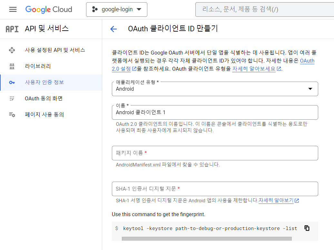The height and width of the screenshot is (250, 334).
Task: Collapse the Android application type selector arrow
Action: coord(310,89)
